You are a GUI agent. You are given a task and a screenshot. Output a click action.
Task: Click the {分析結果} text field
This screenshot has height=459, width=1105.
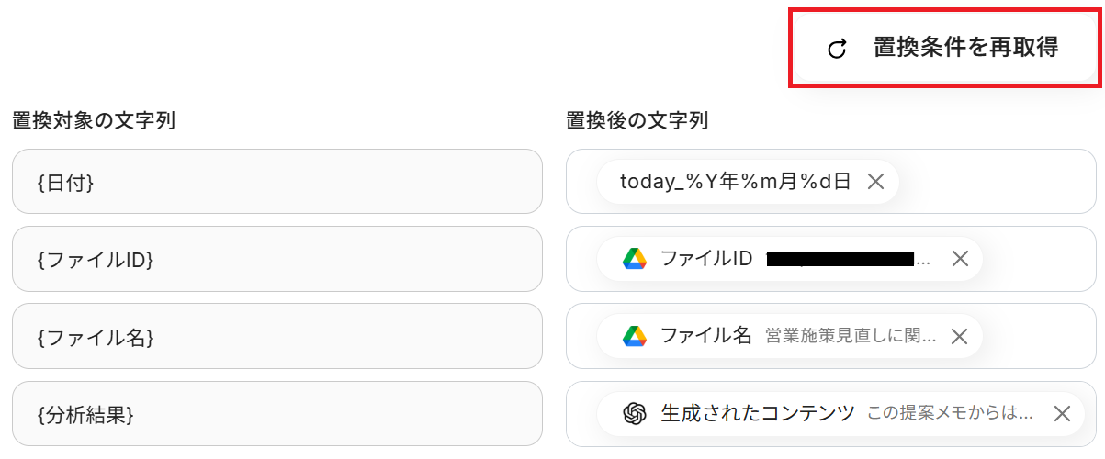tap(276, 413)
